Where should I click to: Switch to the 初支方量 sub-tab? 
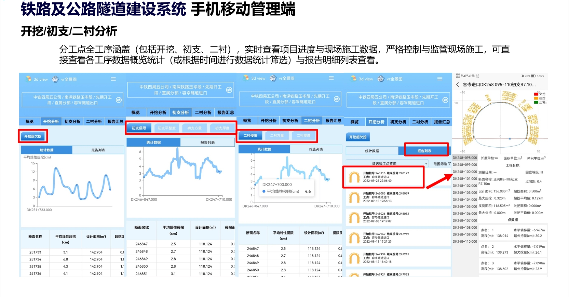coord(194,128)
